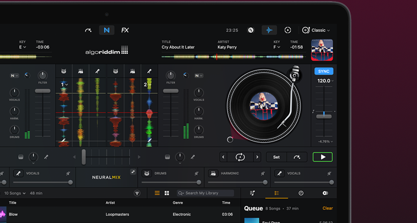The height and width of the screenshot is (223, 417).
Task: Expand the key F dropdown on deck 2
Action: [277, 47]
